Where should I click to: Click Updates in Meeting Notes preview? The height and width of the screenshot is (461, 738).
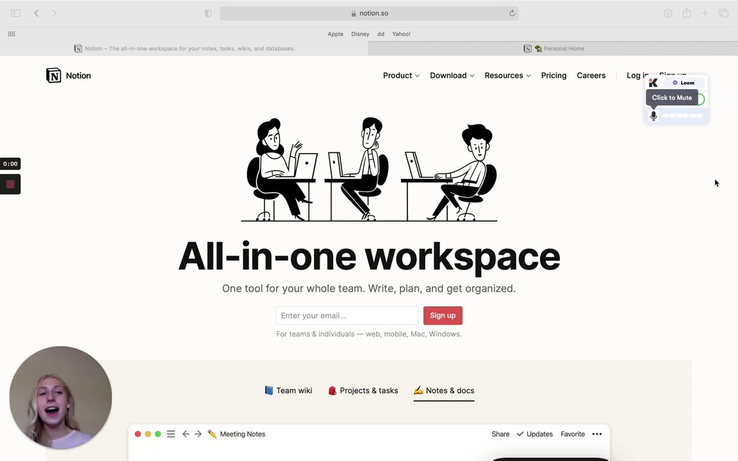point(535,433)
